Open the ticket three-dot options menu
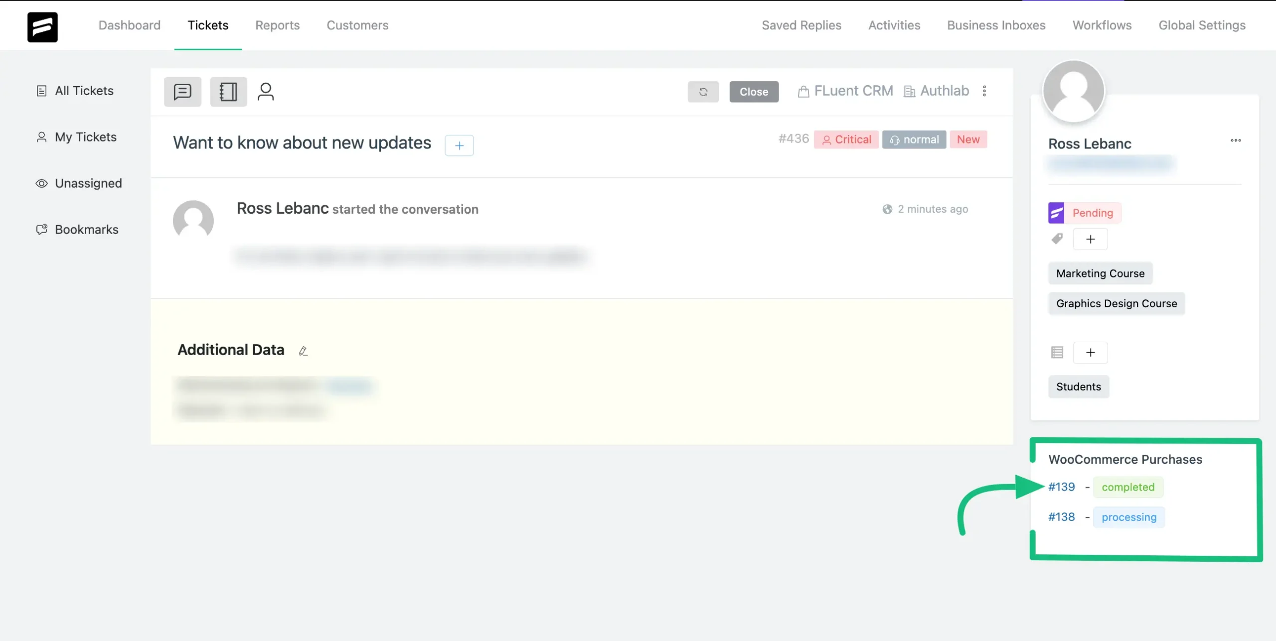1276x641 pixels. coord(984,91)
